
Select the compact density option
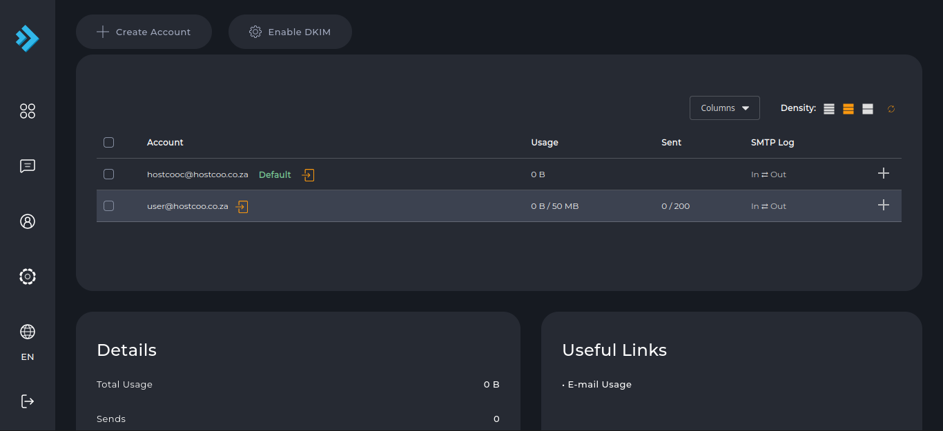(829, 109)
